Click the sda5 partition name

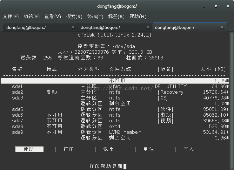coord(17,109)
